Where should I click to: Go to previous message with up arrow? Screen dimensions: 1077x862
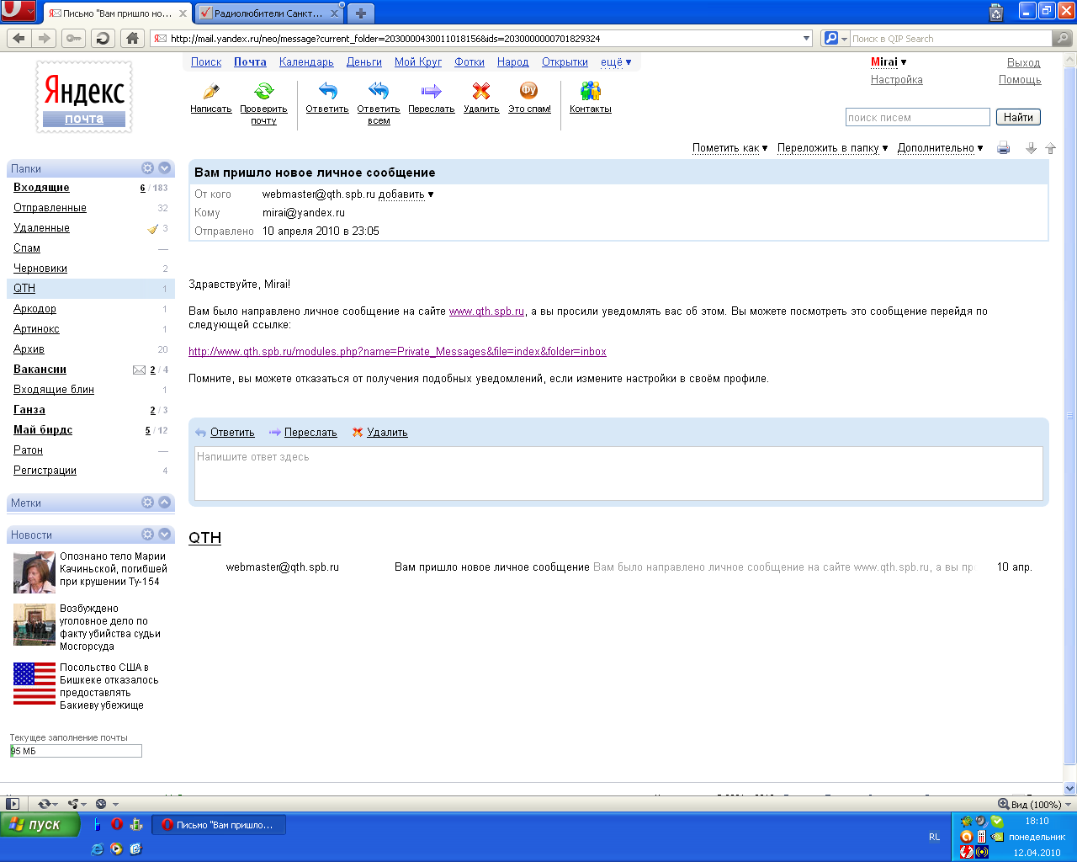pyautogui.click(x=1050, y=148)
